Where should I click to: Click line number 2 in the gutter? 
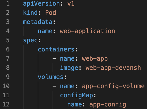[8, 13]
